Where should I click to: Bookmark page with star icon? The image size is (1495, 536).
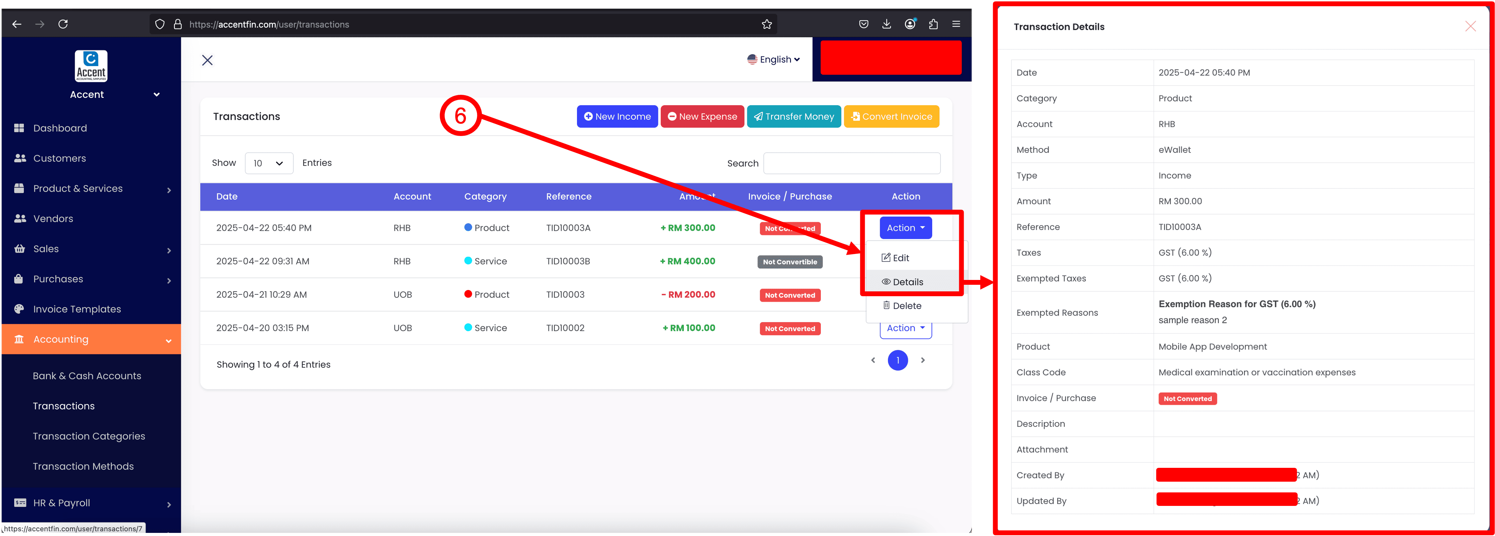click(766, 24)
